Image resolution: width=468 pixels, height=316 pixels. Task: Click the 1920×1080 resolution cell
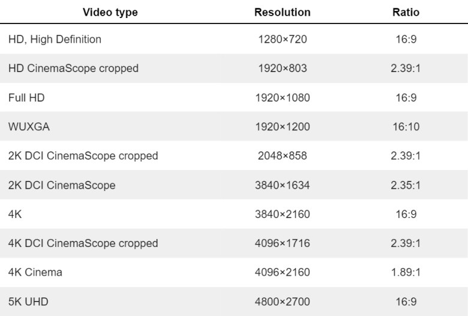point(283,97)
